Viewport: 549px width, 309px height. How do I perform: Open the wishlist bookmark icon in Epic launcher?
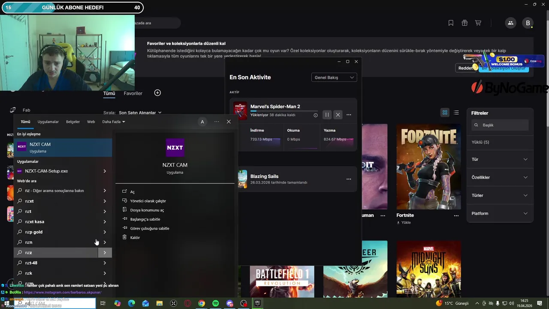(x=451, y=23)
